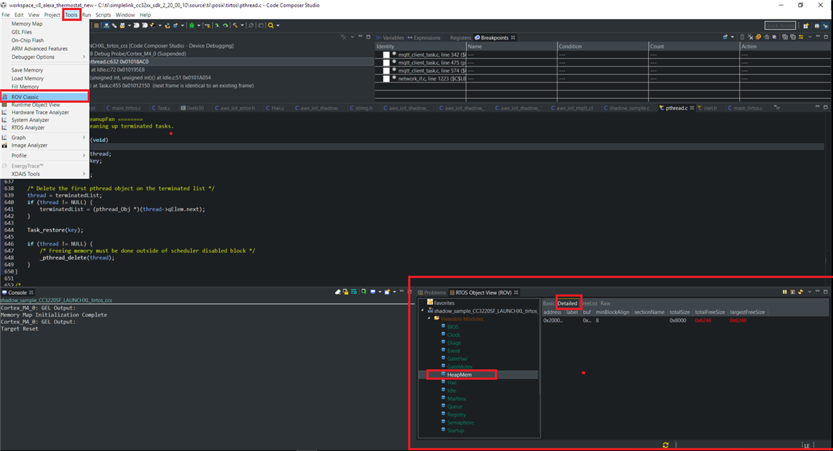
Task: Select Clock module in ROV tree
Action: click(x=453, y=335)
